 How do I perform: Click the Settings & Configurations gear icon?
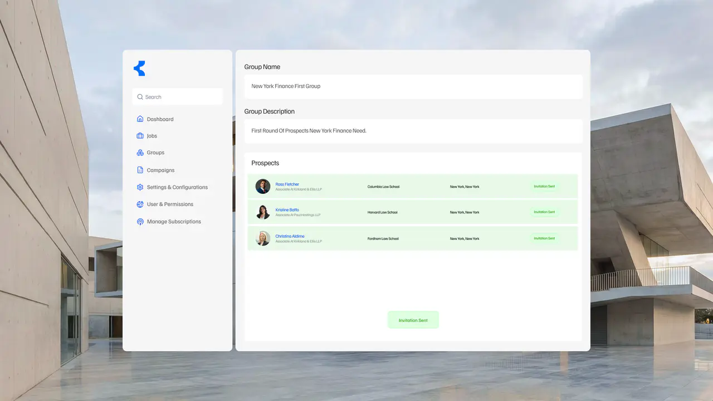pyautogui.click(x=140, y=187)
